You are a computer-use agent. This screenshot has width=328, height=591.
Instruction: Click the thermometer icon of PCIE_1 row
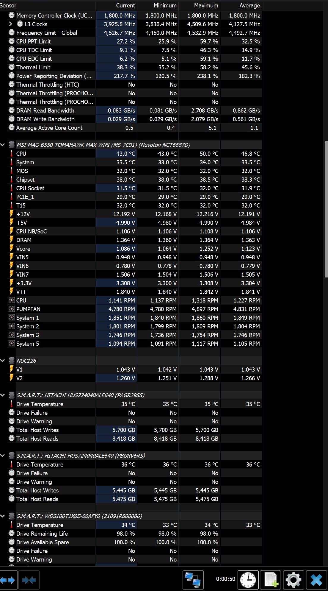[12, 197]
